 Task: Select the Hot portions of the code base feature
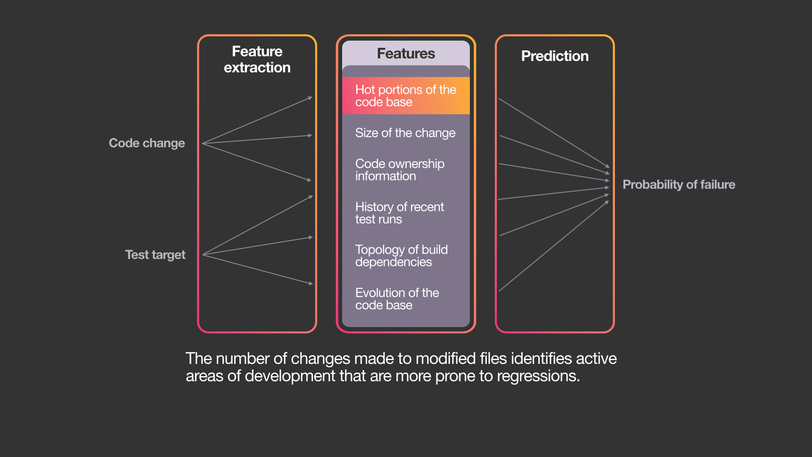[406, 95]
